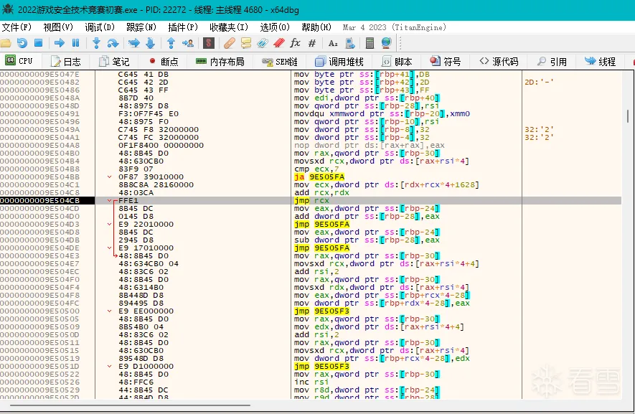Click the disassembly vertical scrollbar thumb
The image size is (635, 414).
(629, 116)
